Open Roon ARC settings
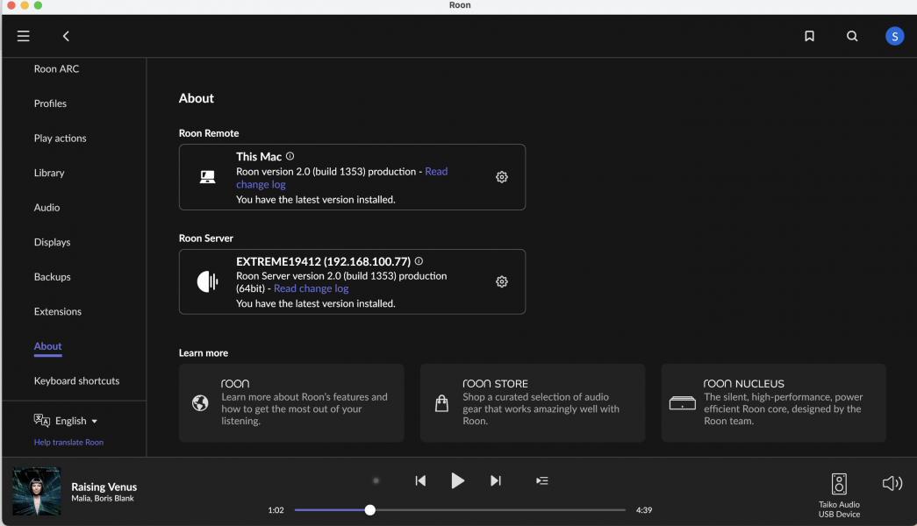This screenshot has height=526, width=917. pos(57,69)
